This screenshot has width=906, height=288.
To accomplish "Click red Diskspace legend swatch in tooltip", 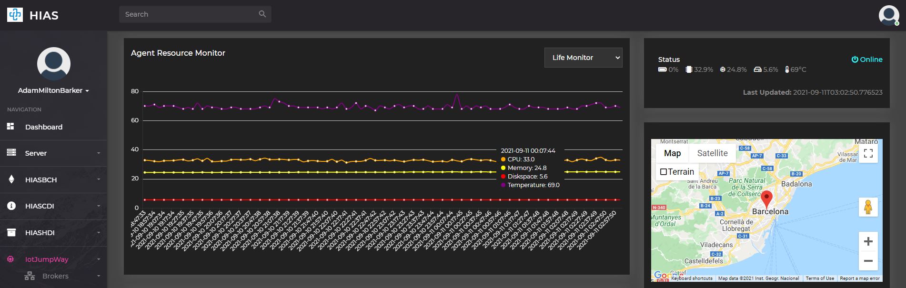I will point(503,177).
